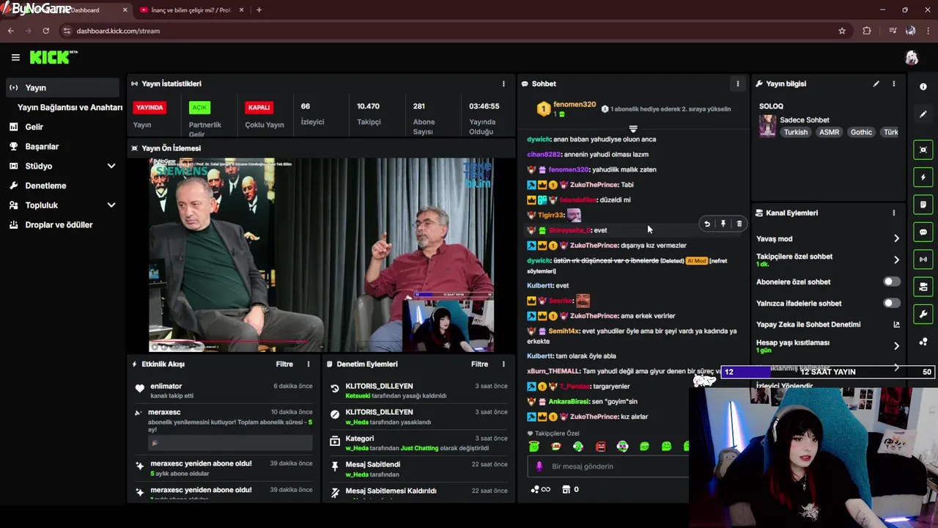Click the stream preview video
The image size is (938, 528).
321,255
